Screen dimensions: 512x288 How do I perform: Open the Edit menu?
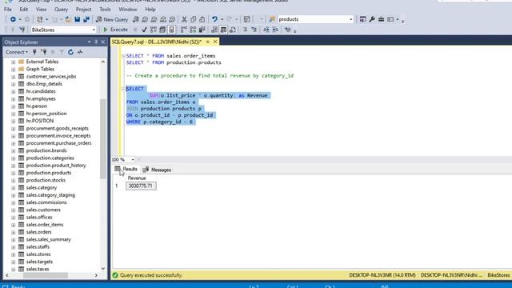point(23,10)
